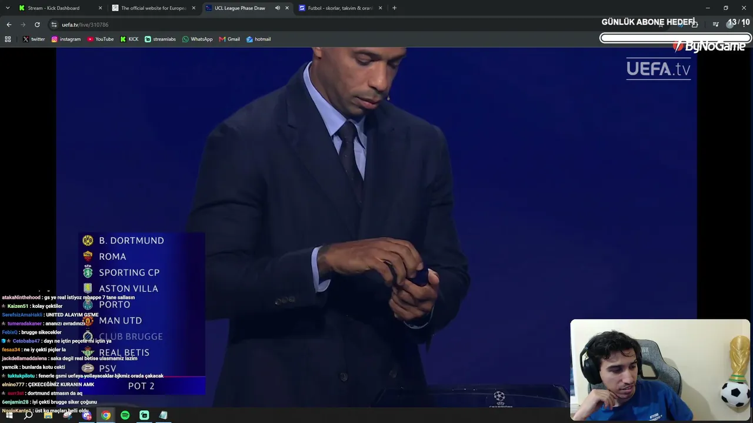Viewport: 753px width, 423px height.
Task: Close the Futbol - skorlar tab
Action: pyautogui.click(x=381, y=8)
